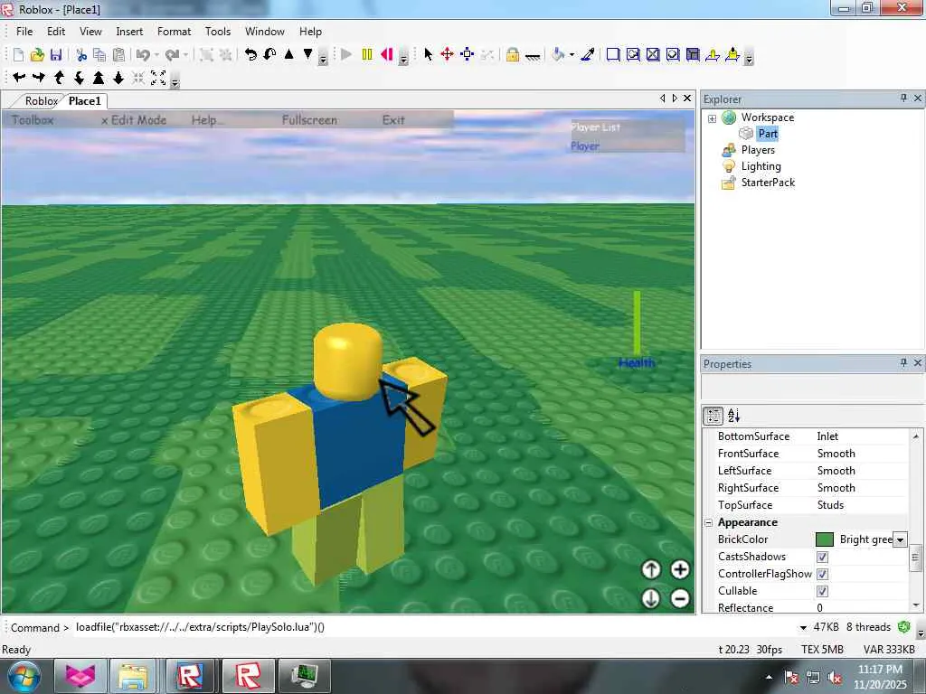Click the in-game Toolbox button
This screenshot has width=926, height=694.
pyautogui.click(x=33, y=120)
